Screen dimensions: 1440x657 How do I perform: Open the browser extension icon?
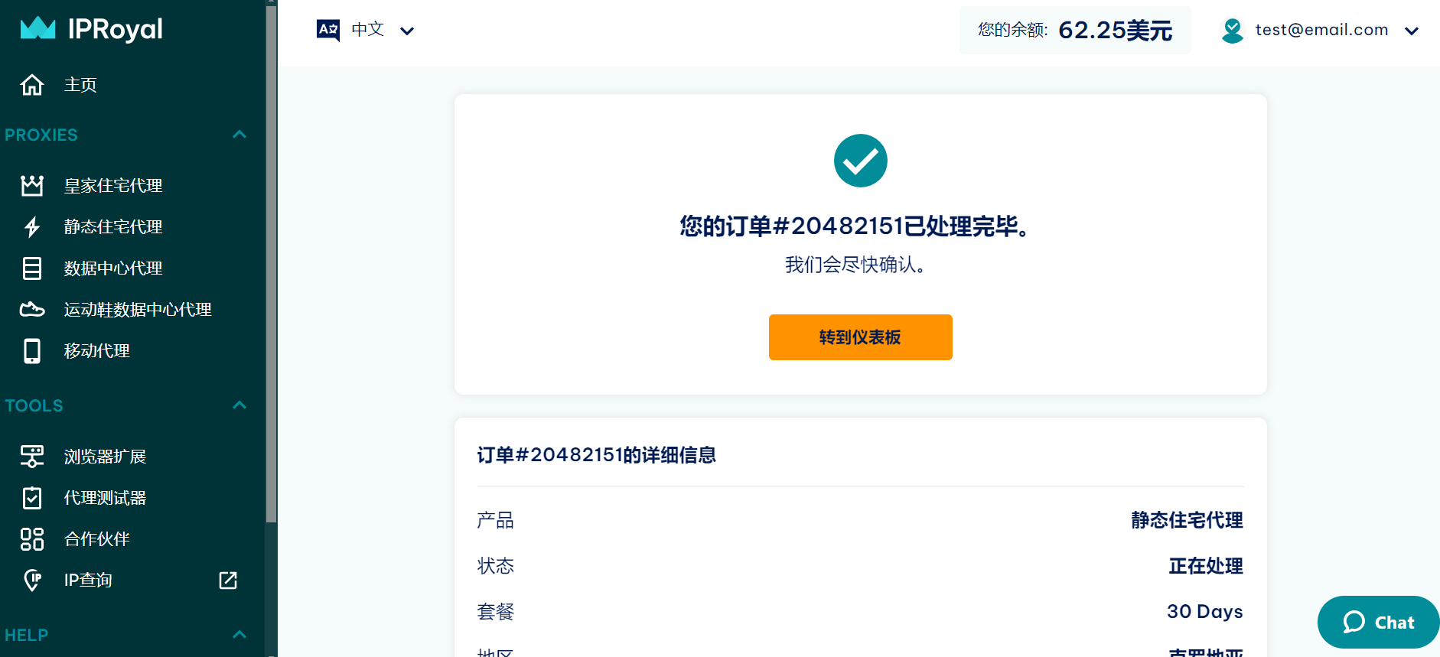pos(32,457)
